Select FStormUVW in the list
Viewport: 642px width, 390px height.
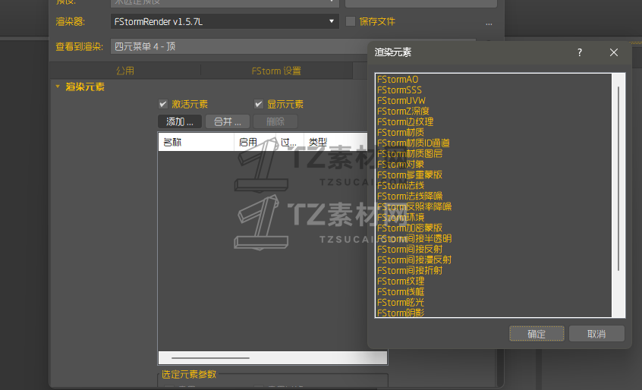pos(401,101)
